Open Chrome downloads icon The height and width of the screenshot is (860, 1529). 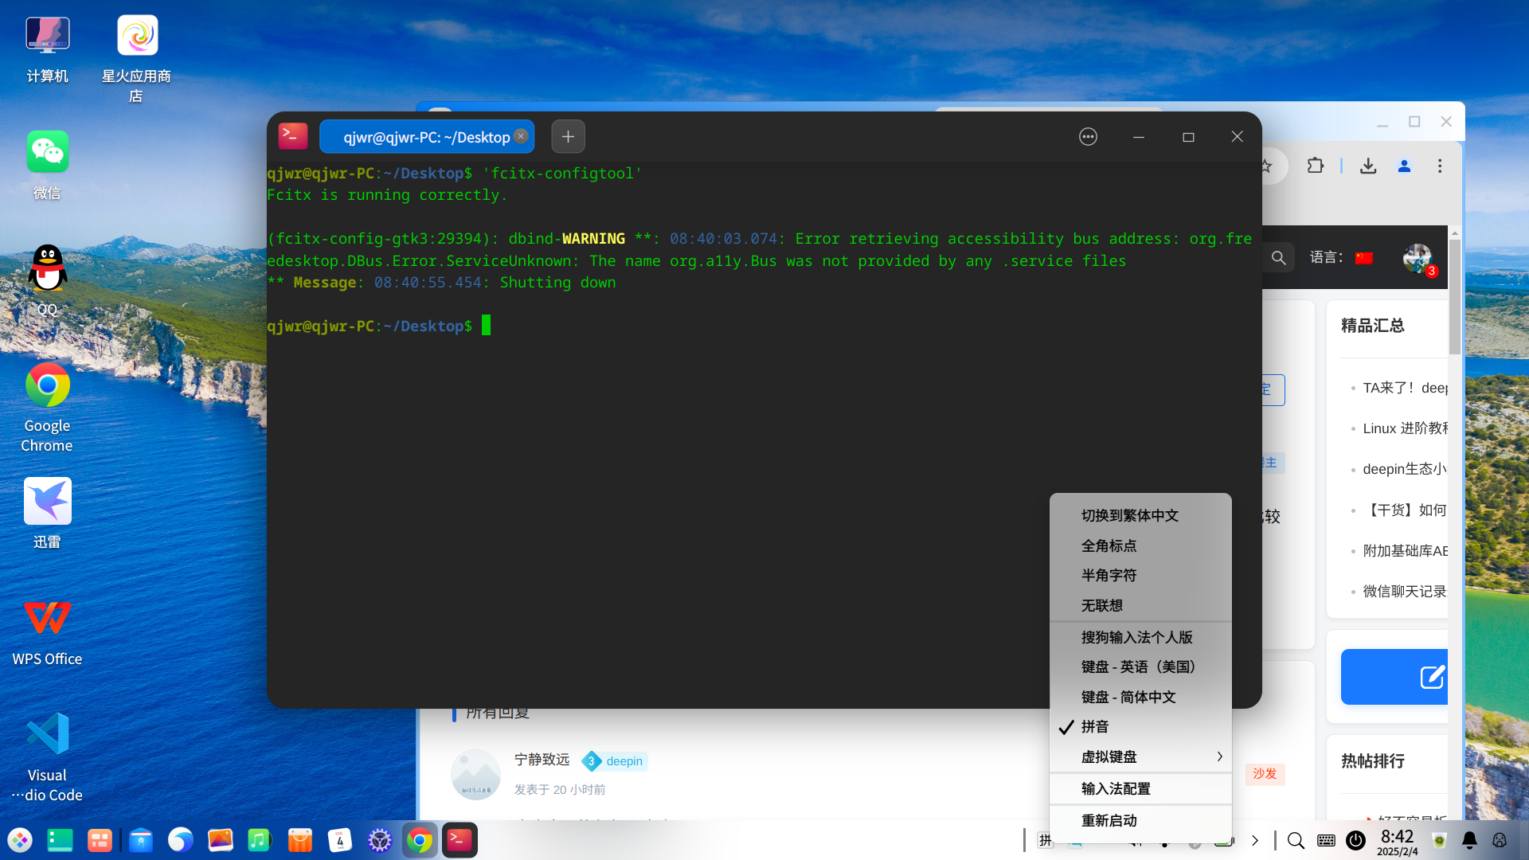point(1368,166)
